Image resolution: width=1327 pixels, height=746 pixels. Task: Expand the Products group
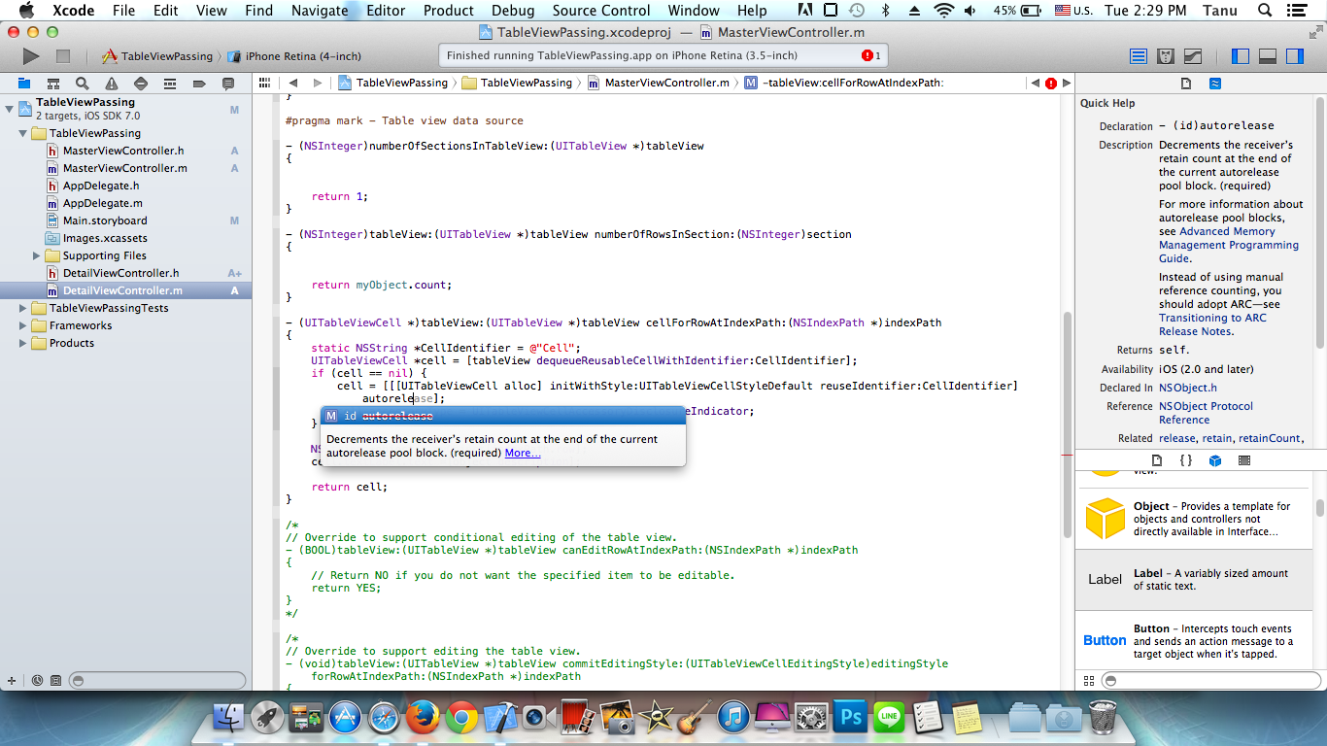coord(23,343)
